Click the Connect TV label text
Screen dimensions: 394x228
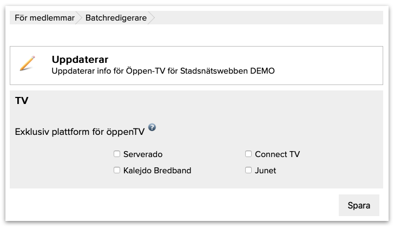click(277, 154)
